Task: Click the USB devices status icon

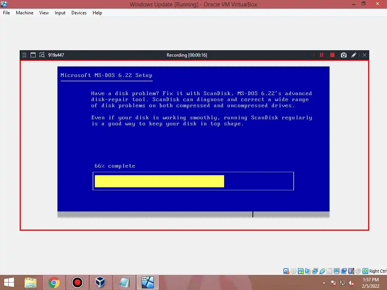Action: (322, 271)
